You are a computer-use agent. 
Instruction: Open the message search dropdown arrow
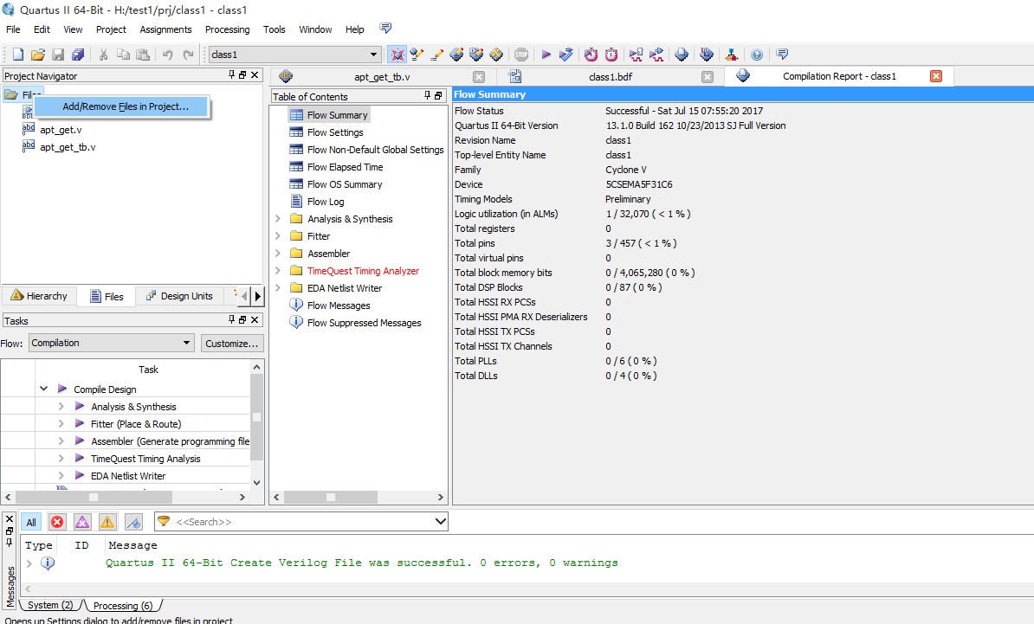pyautogui.click(x=441, y=522)
